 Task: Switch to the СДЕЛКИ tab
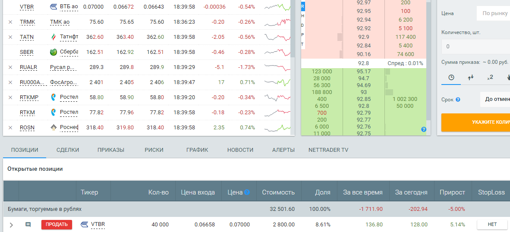pos(68,150)
